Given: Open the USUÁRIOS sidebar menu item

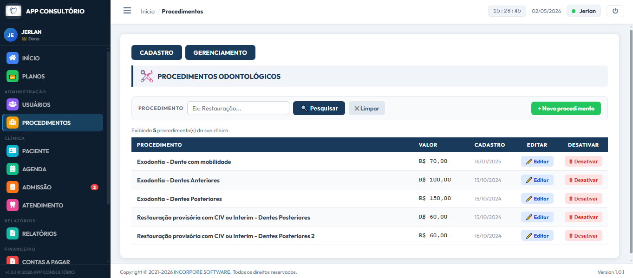Looking at the screenshot, I should tap(53, 104).
